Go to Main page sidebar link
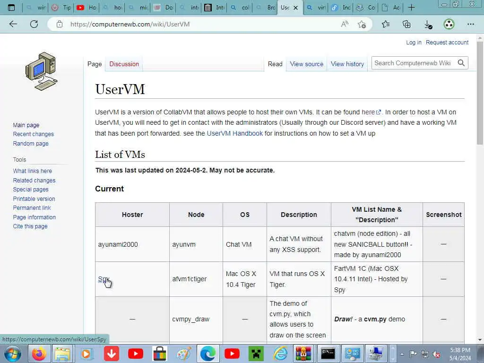 point(26,125)
